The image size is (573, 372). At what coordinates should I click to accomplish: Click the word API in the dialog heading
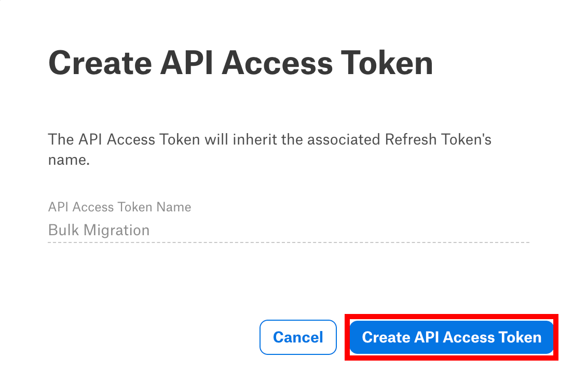pyautogui.click(x=187, y=63)
